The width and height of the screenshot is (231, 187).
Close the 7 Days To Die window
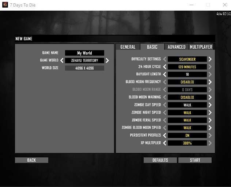pyautogui.click(x=225, y=5)
